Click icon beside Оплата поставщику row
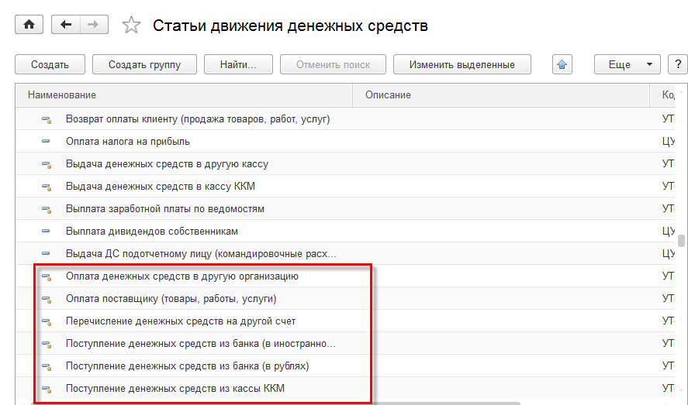The height and width of the screenshot is (405, 688). click(x=46, y=299)
